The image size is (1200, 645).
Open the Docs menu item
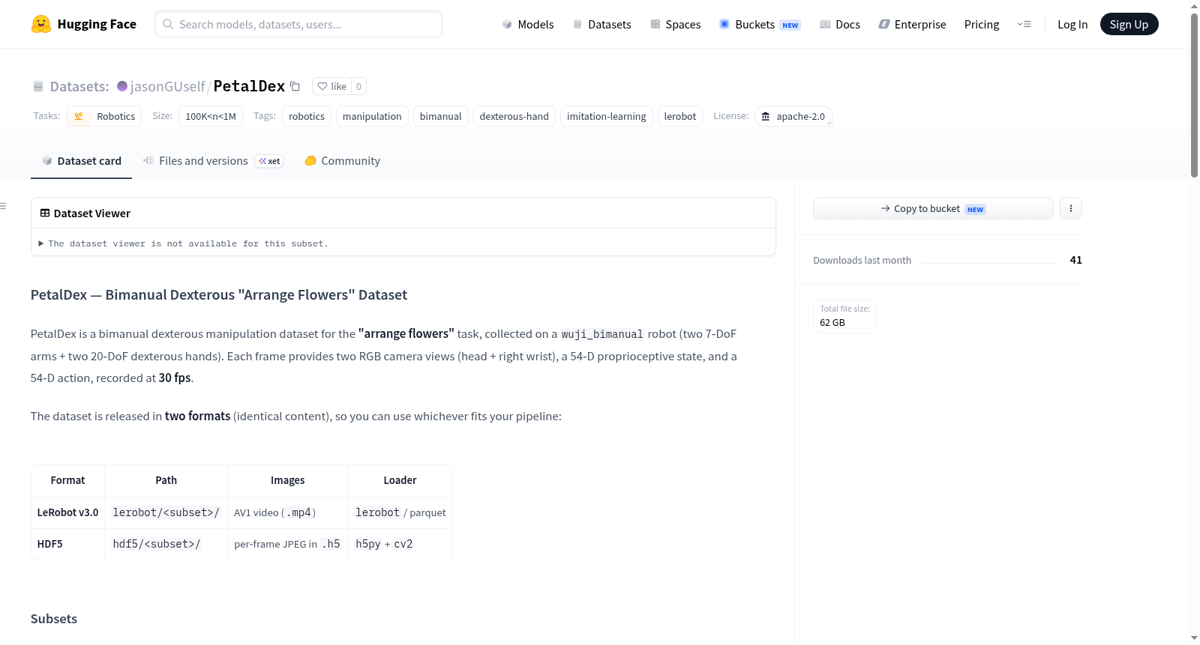[840, 24]
